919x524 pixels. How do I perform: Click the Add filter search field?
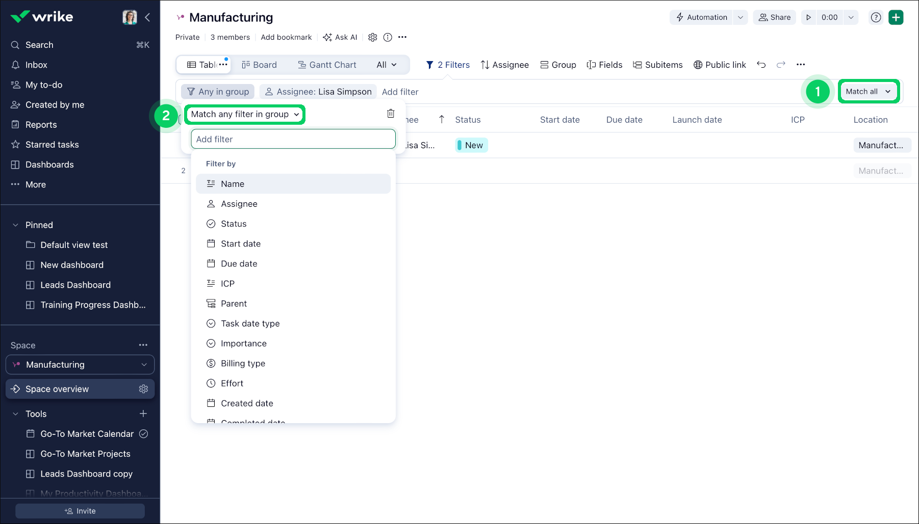(x=293, y=139)
